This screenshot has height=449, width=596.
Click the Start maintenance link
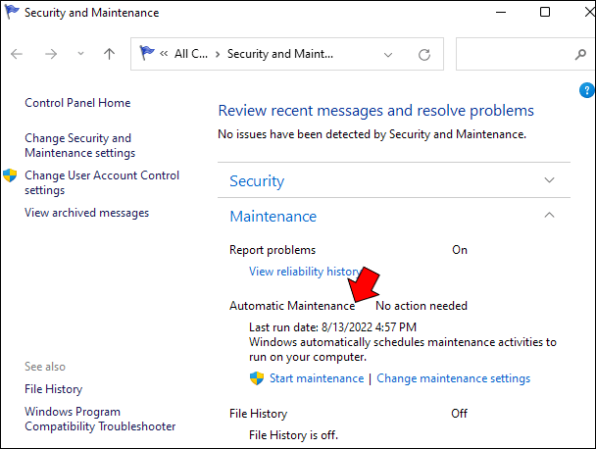[x=317, y=378]
